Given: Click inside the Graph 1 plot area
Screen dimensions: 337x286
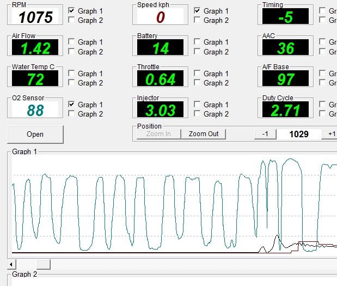Looking at the screenshot, I should (174, 204).
